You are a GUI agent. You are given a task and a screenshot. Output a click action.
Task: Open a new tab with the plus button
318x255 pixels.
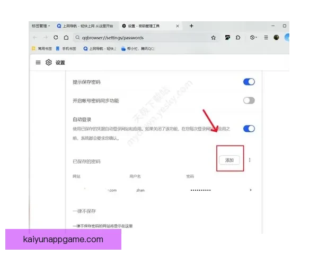[191, 26]
